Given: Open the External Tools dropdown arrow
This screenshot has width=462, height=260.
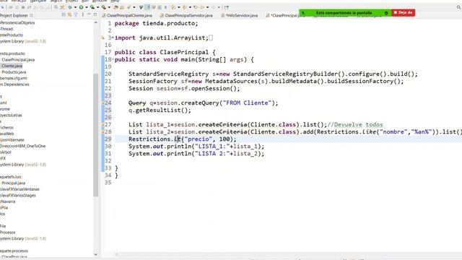Looking at the screenshot, I should (x=109, y=7).
